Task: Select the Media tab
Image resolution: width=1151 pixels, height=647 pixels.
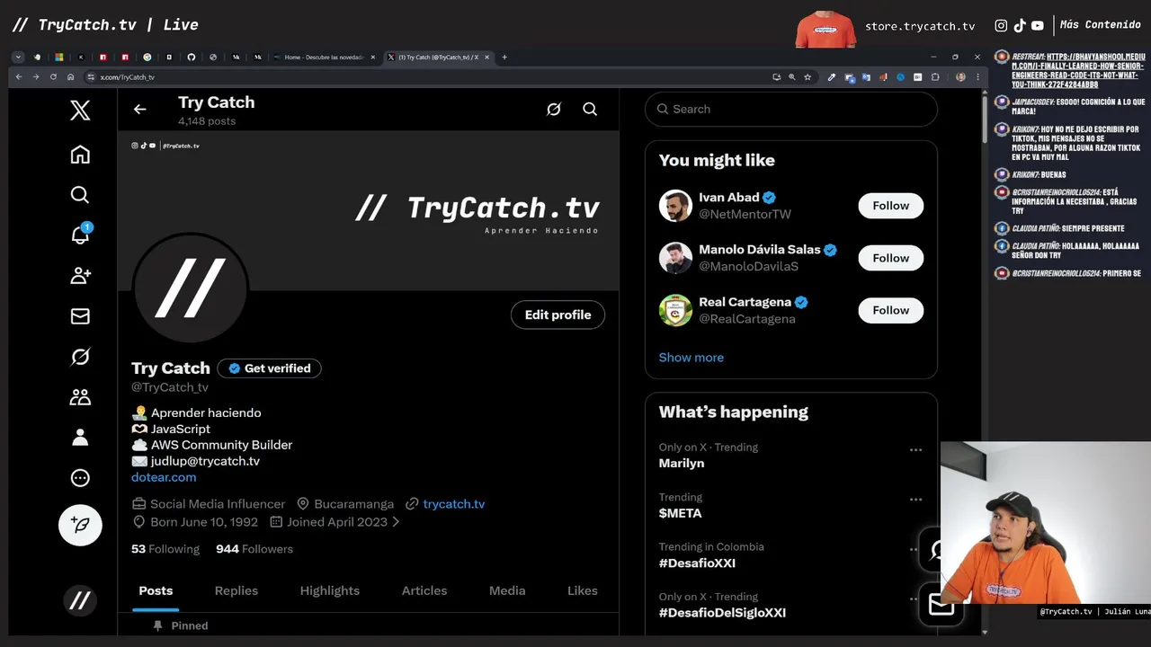Action: pyautogui.click(x=507, y=590)
